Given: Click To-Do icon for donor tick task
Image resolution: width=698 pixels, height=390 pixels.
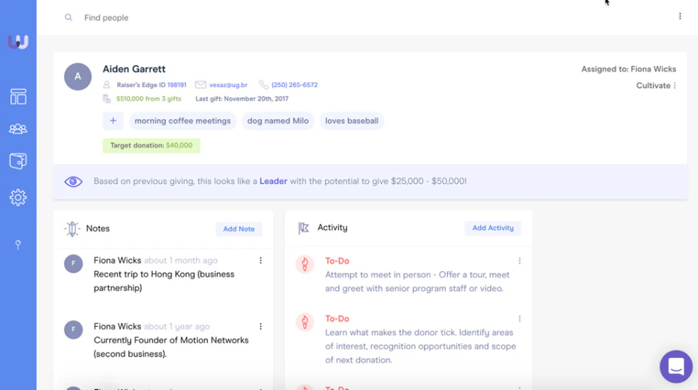Looking at the screenshot, I should click(305, 322).
